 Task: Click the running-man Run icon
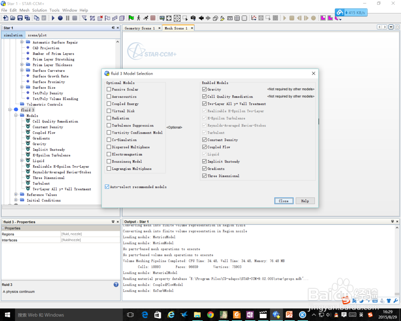(x=146, y=18)
